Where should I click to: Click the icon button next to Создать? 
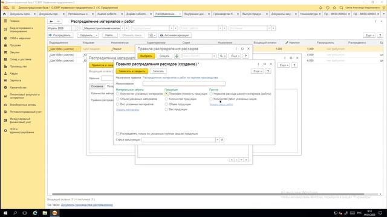[177, 56]
